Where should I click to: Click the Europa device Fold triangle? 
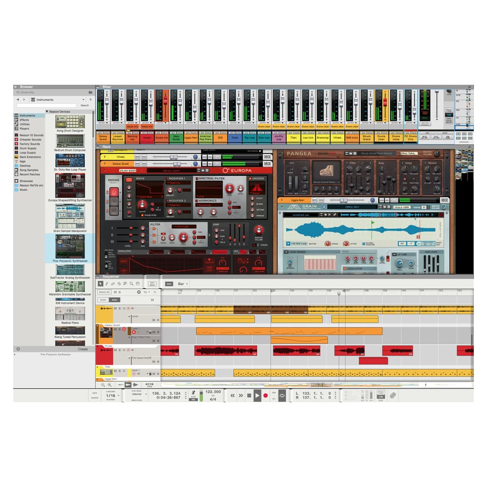(x=105, y=170)
